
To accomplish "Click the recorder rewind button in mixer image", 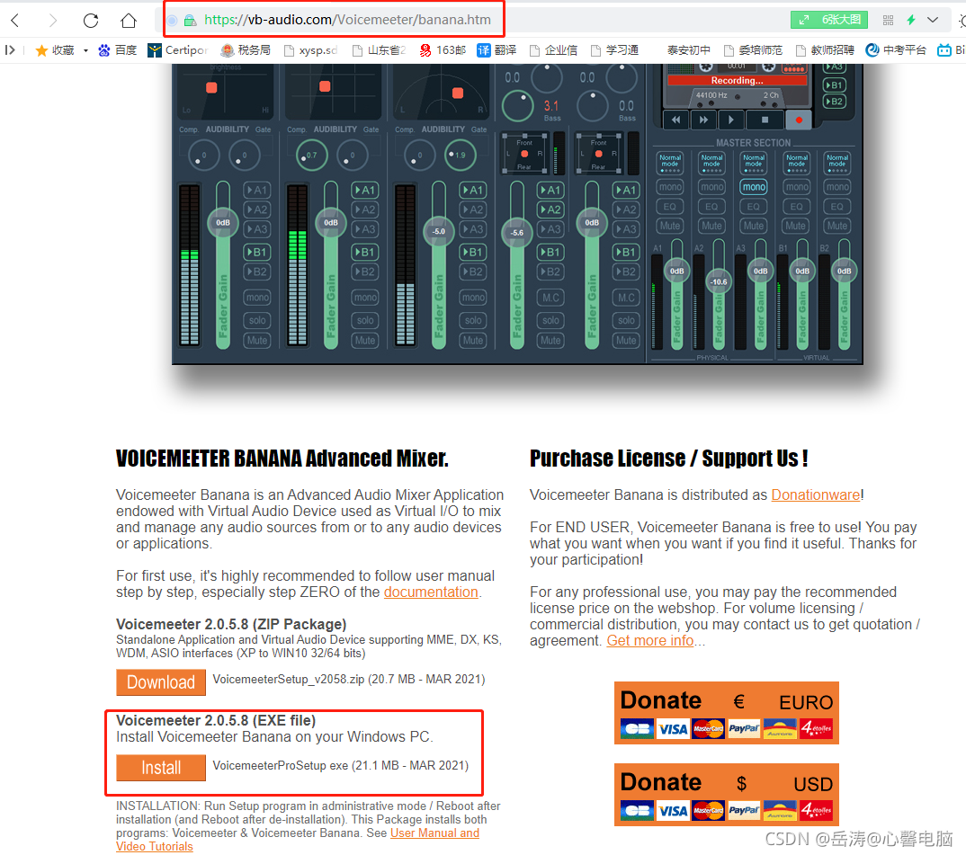I will (675, 120).
